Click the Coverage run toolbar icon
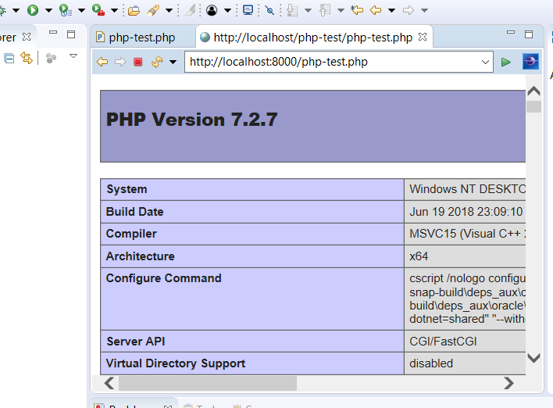The image size is (553, 408). pyautogui.click(x=66, y=10)
